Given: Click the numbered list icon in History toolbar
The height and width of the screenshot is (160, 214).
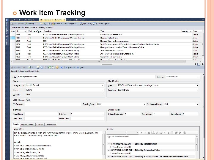Looking at the screenshot, I should coord(172,133).
